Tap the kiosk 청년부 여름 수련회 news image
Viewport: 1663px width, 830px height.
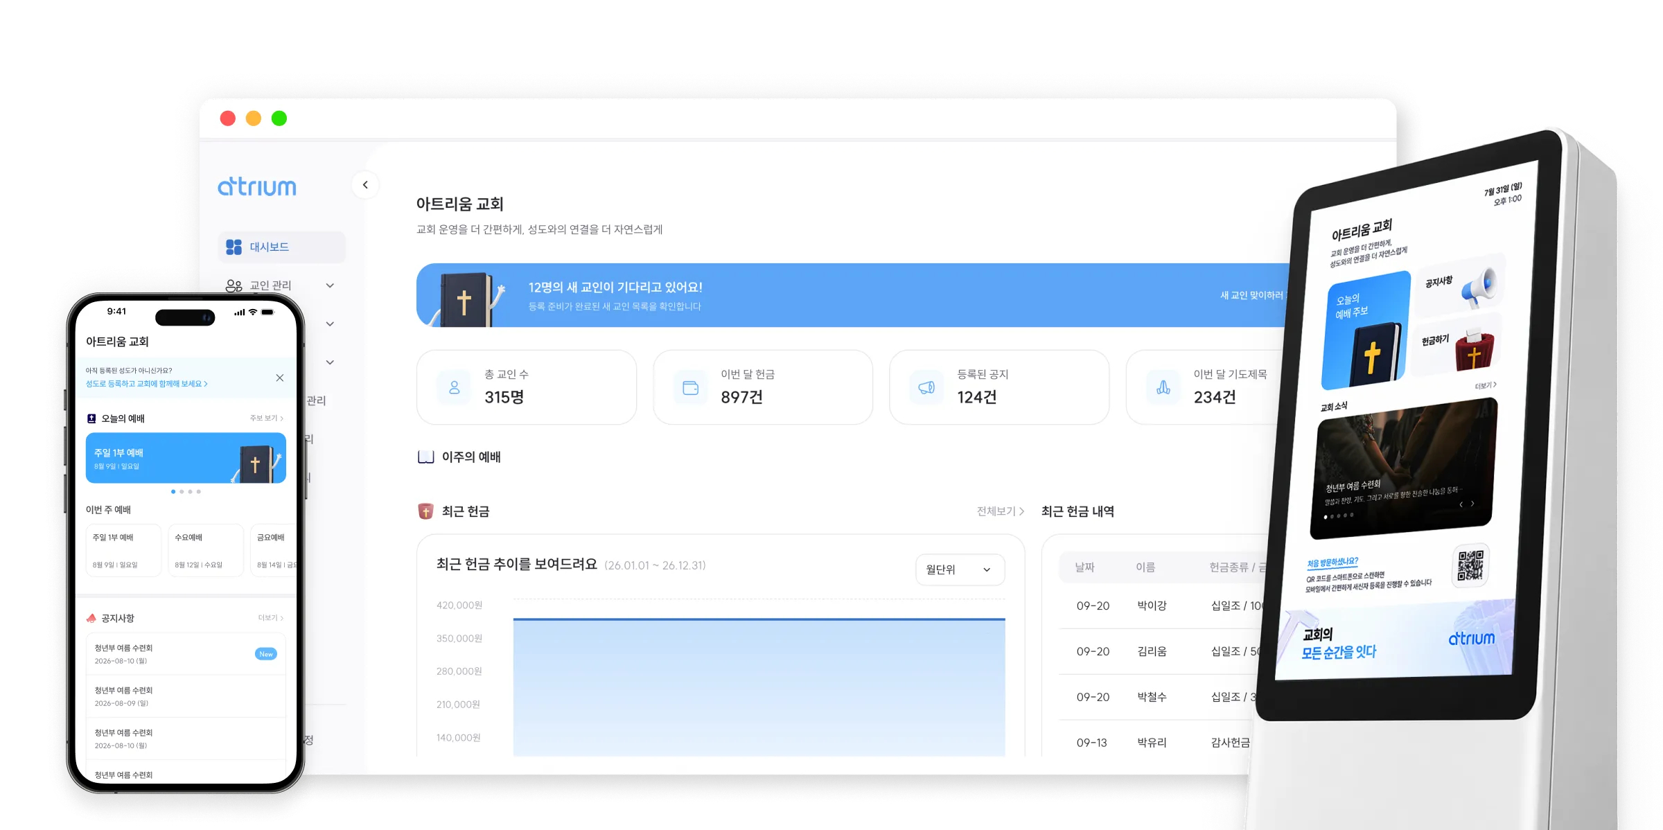click(1404, 468)
